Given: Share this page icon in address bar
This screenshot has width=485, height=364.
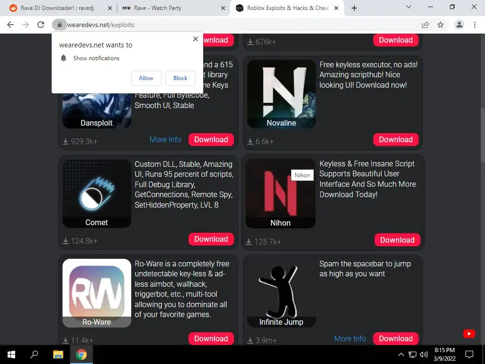Looking at the screenshot, I should pyautogui.click(x=425, y=25).
